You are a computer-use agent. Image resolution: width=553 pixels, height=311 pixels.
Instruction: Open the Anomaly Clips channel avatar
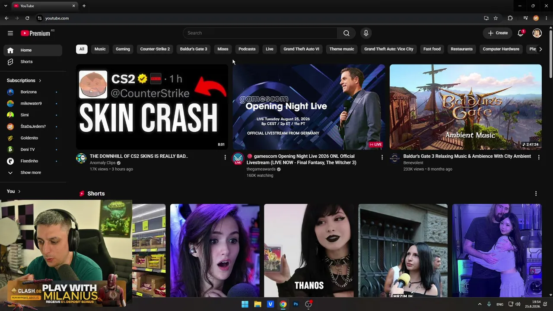tap(81, 158)
